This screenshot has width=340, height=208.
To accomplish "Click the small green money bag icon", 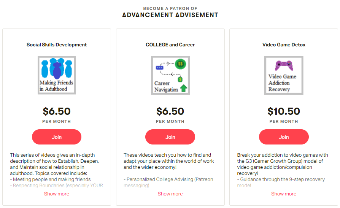I will pos(180,79).
